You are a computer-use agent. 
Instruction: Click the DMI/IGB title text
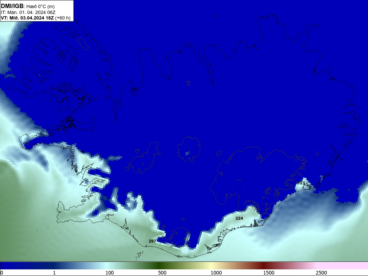tap(12, 6)
